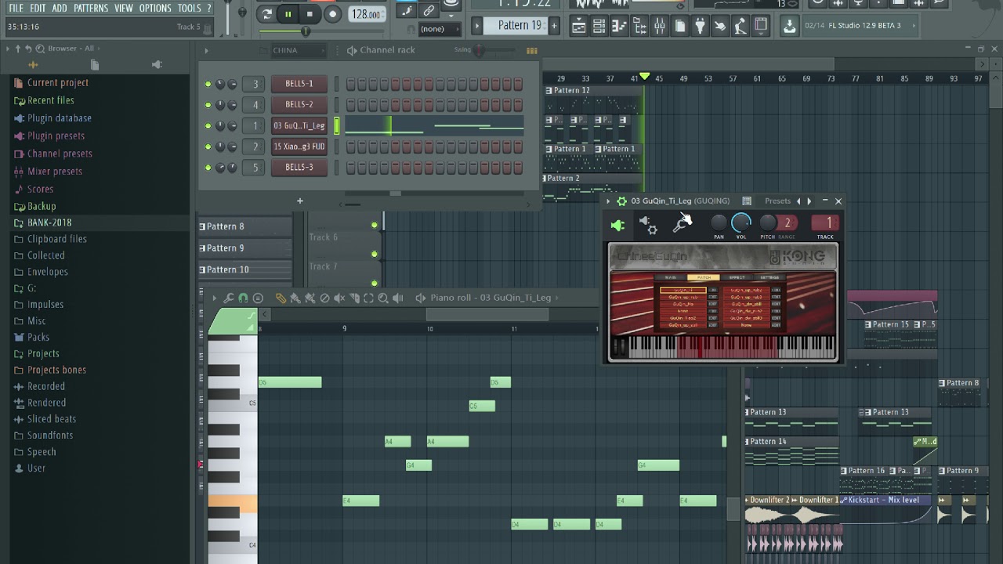Open the graph editor in Channel rack

point(532,50)
